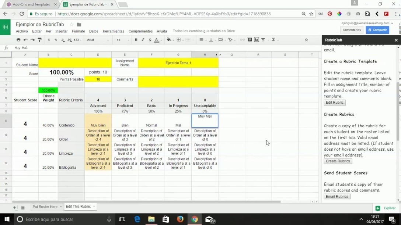This screenshot has height=225, width=401.
Task: Click the blue Compartir button
Action: [x=377, y=30]
